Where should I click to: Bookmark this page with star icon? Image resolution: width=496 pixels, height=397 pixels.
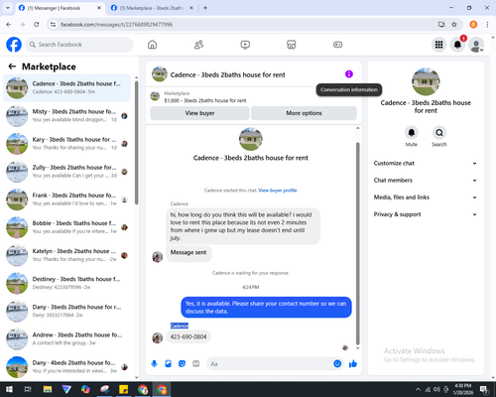(x=454, y=24)
